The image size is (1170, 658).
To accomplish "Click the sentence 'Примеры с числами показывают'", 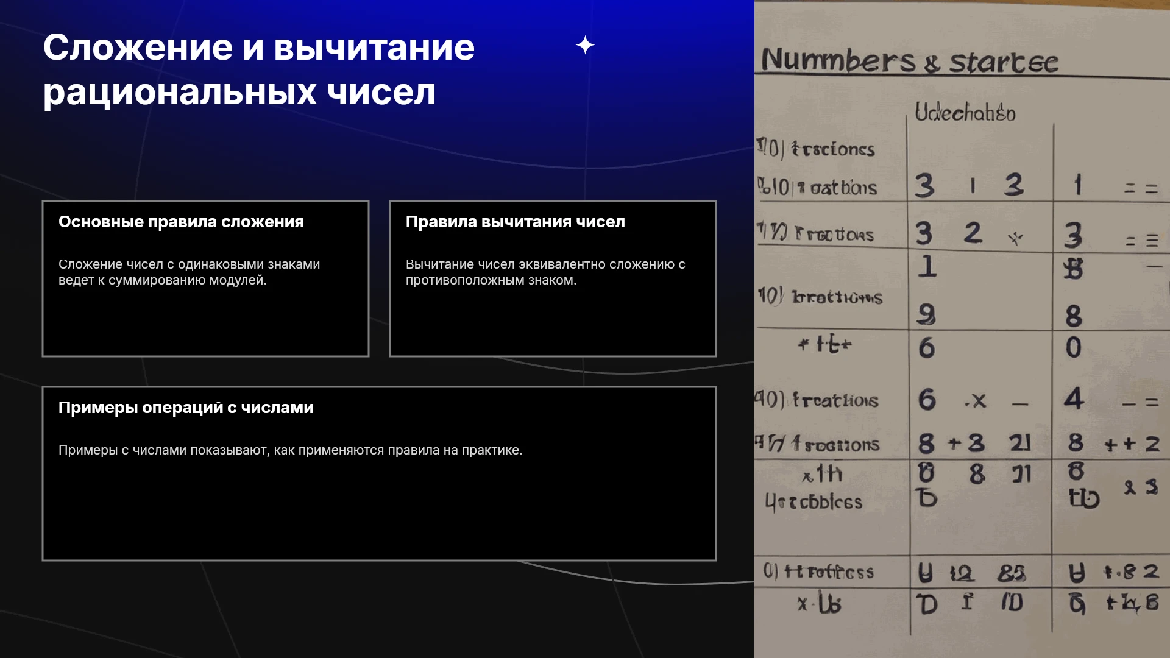I will (x=290, y=450).
